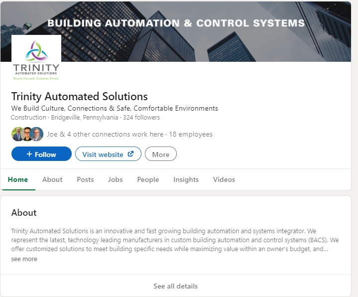Click the external link icon on Visit website
The image size is (358, 297).
pyautogui.click(x=130, y=154)
